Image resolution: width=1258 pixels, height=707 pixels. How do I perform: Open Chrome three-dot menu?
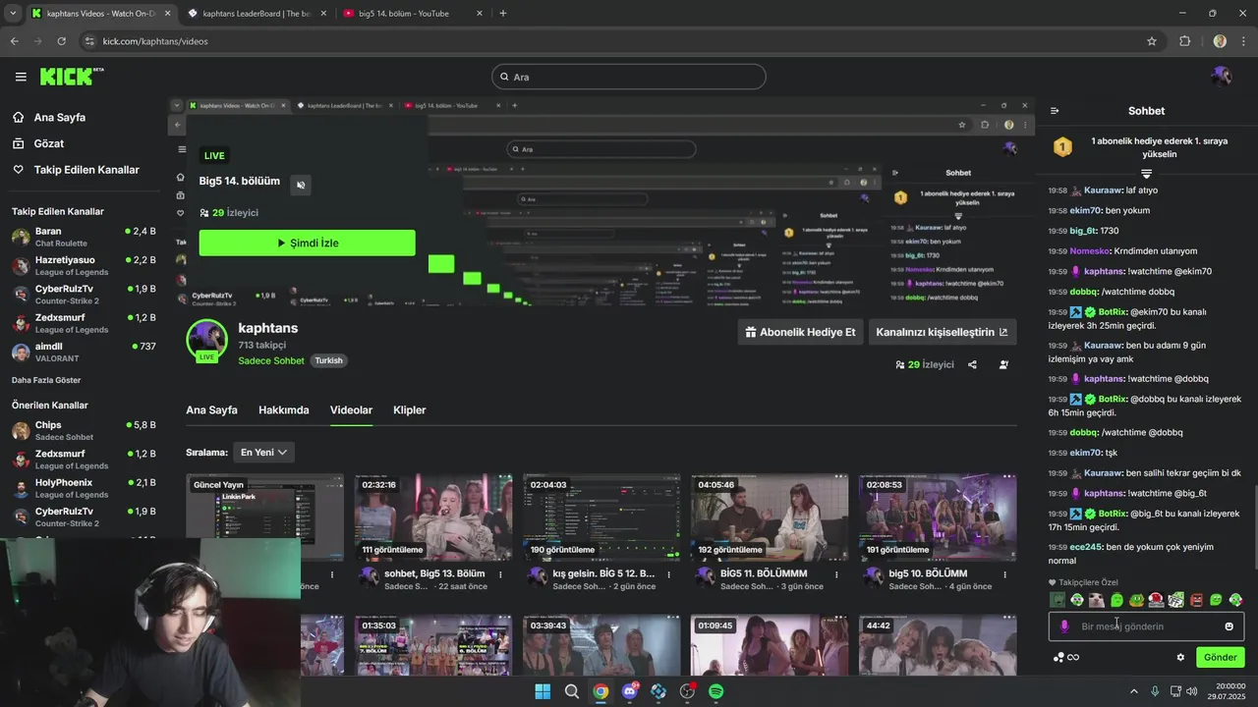click(1243, 41)
